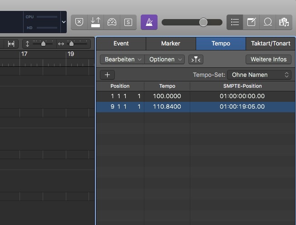Select the Tempo tab
This screenshot has height=225, width=296.
pos(221,44)
